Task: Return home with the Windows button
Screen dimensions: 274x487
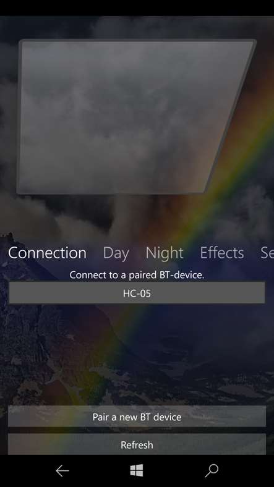Action: [x=137, y=470]
